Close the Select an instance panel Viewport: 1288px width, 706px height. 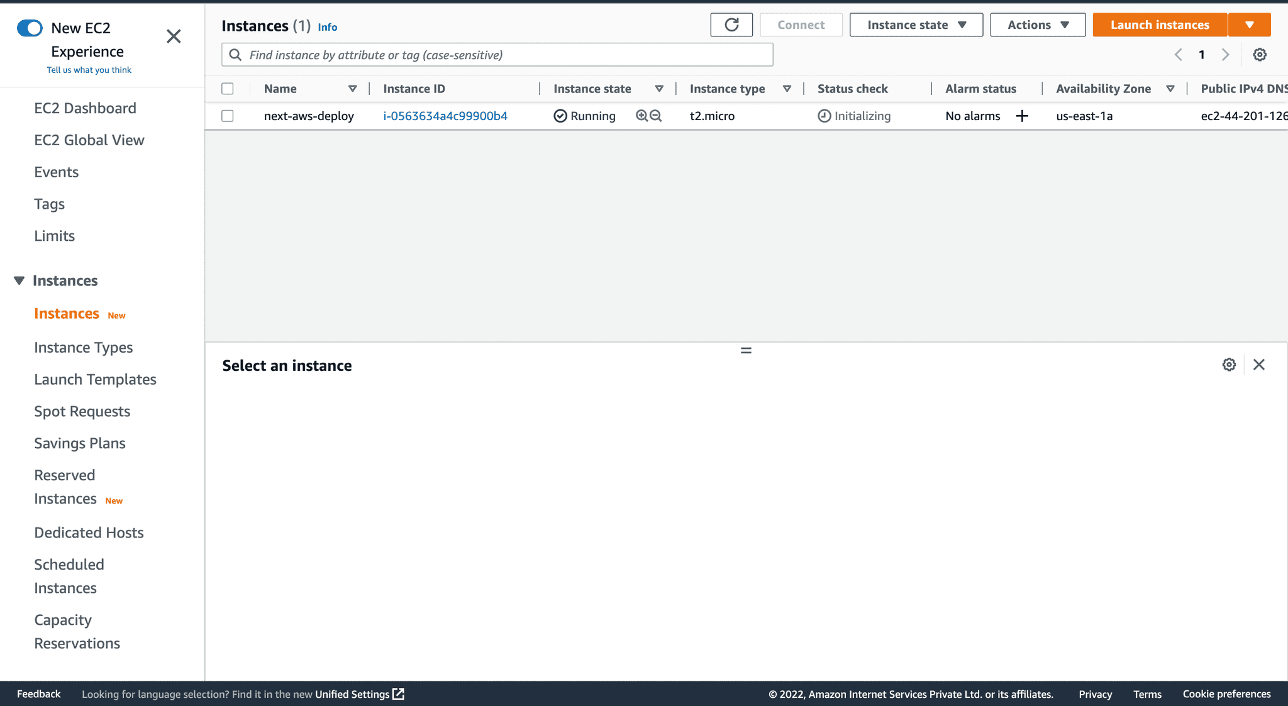pos(1259,365)
